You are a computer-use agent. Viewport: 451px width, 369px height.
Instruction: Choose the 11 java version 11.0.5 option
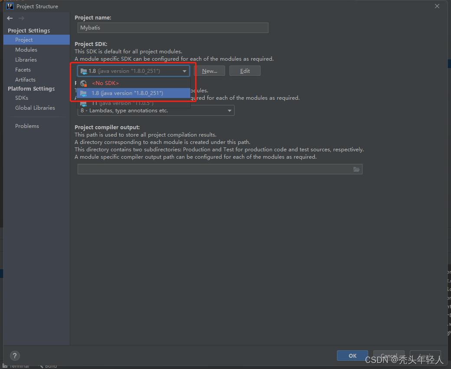(x=134, y=103)
